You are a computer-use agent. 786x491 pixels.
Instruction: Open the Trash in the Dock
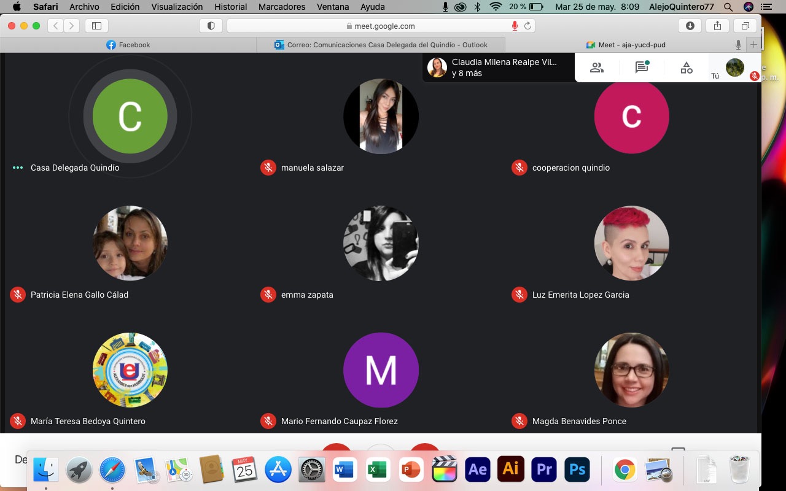(739, 470)
